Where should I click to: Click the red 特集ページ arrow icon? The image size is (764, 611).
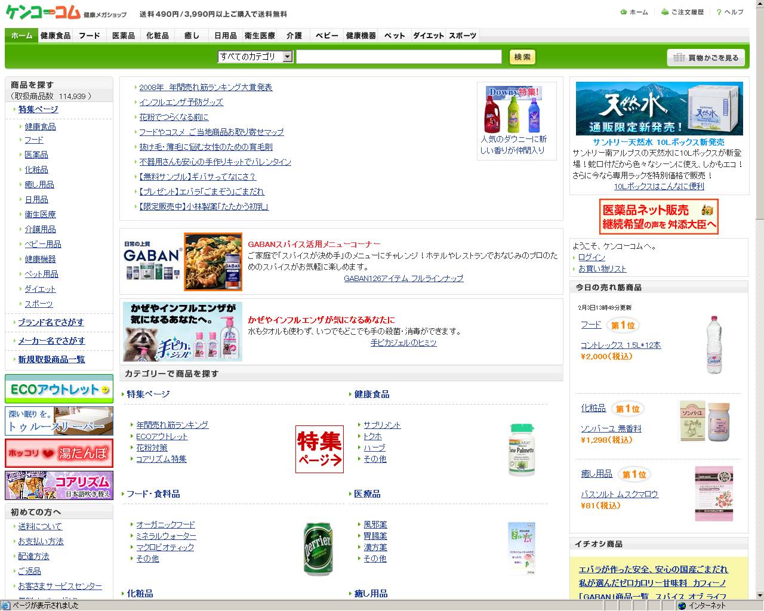tap(319, 449)
